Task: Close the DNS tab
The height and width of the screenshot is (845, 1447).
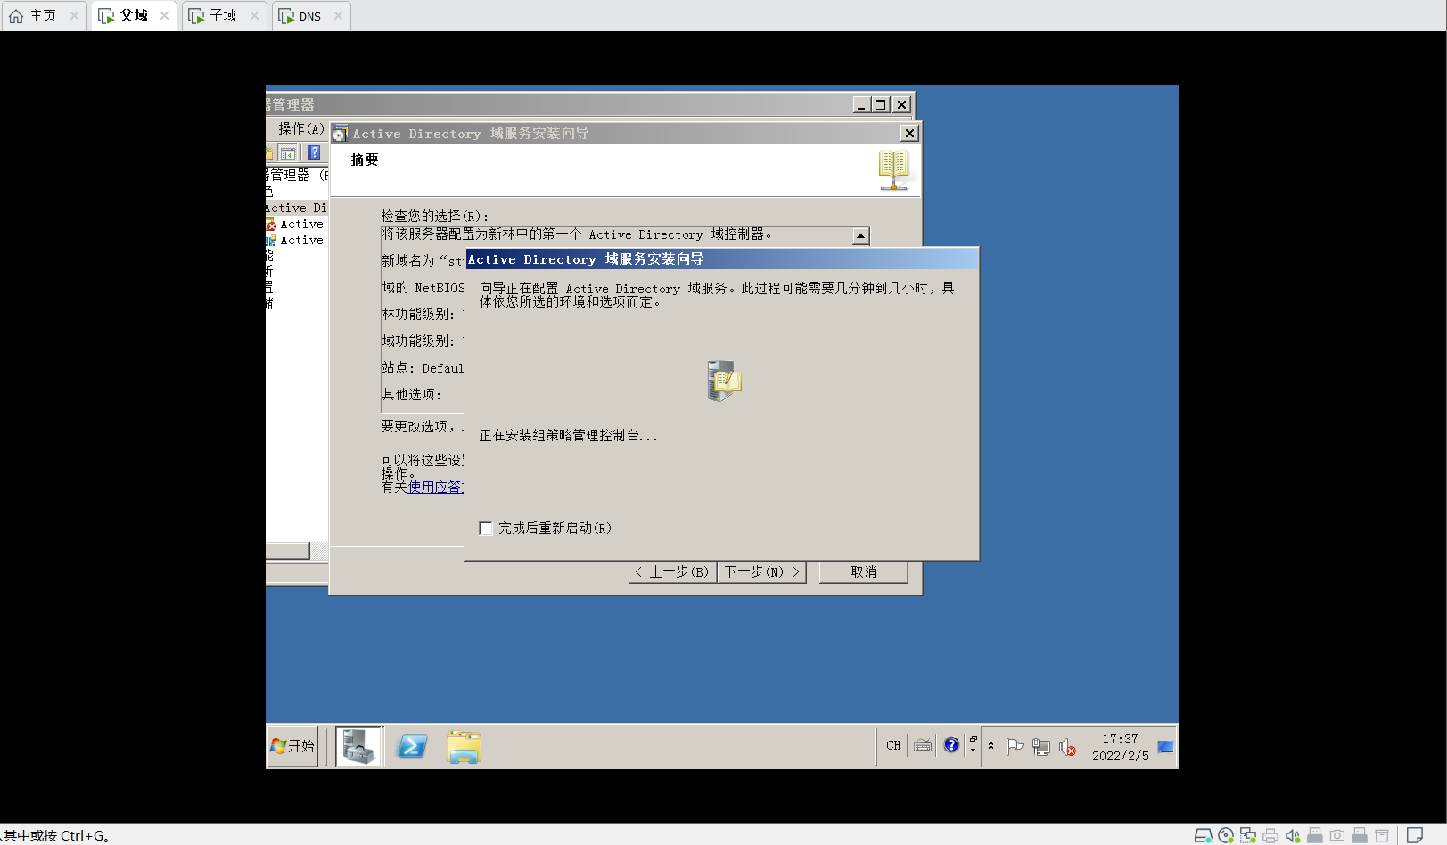Action: click(x=338, y=16)
